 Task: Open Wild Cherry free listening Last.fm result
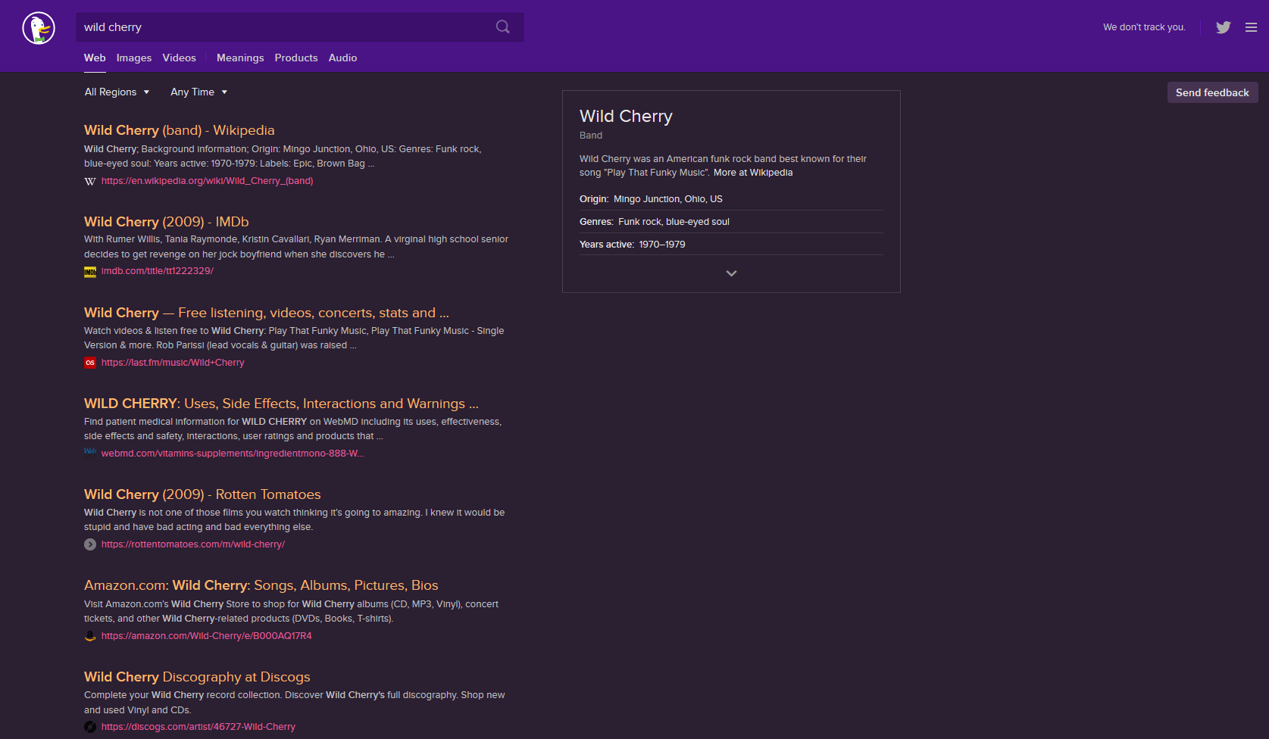coord(267,313)
